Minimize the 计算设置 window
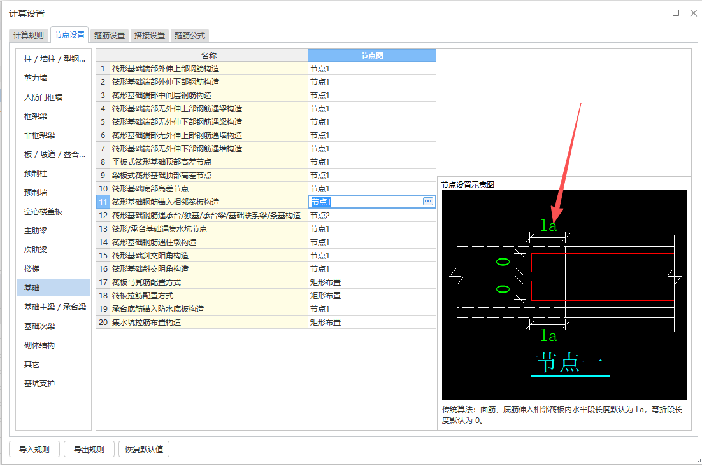 pyautogui.click(x=657, y=14)
